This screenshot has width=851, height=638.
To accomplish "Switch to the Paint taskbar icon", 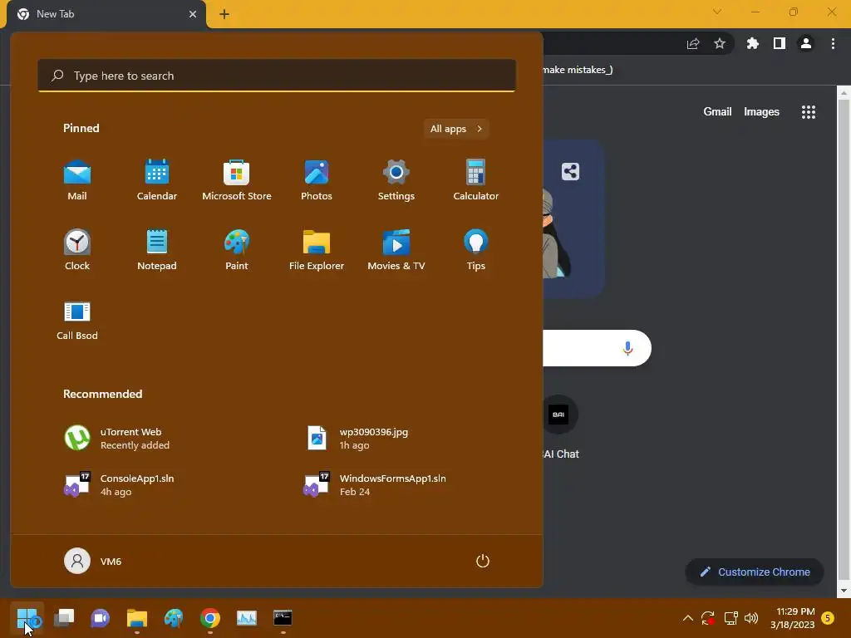I will tap(174, 617).
